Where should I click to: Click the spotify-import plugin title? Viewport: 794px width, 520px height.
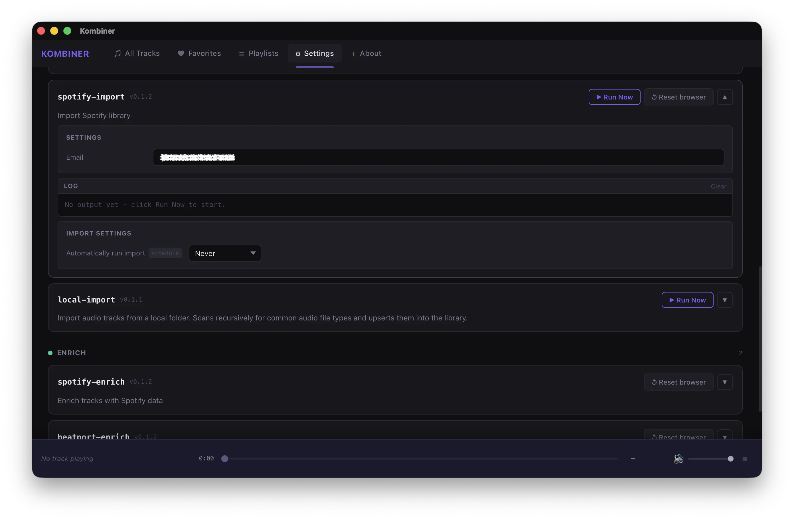pos(91,97)
